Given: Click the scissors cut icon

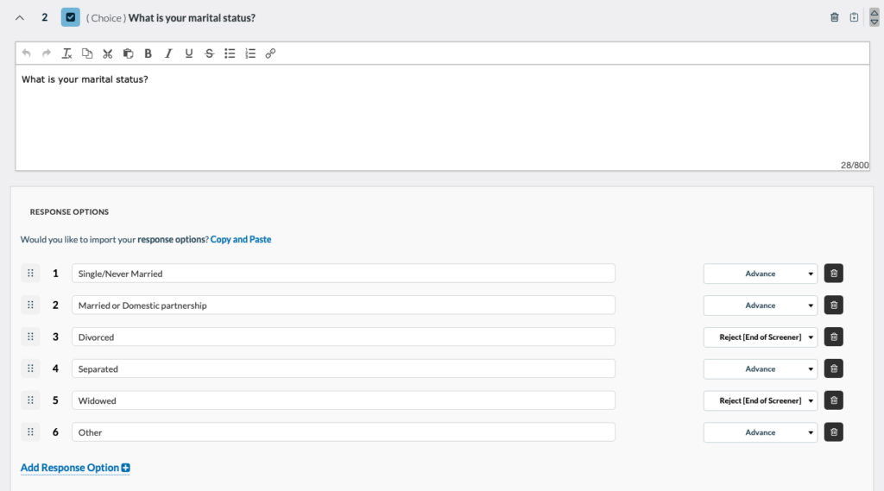Looking at the screenshot, I should (x=108, y=54).
